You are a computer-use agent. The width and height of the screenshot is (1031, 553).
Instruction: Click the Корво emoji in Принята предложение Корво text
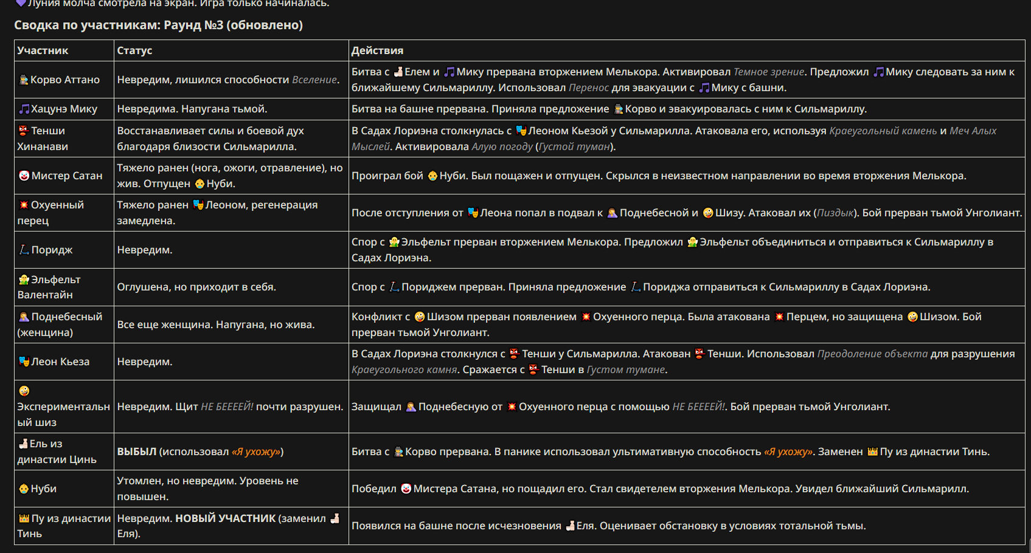[619, 109]
